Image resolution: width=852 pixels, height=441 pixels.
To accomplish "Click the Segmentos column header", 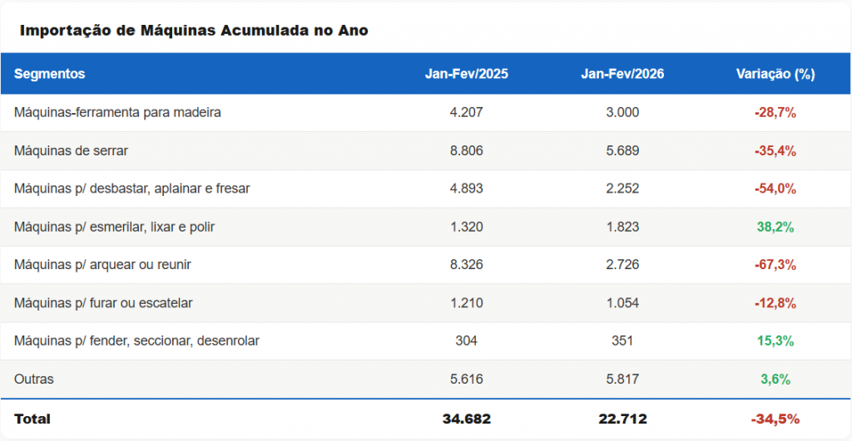I will click(x=50, y=74).
